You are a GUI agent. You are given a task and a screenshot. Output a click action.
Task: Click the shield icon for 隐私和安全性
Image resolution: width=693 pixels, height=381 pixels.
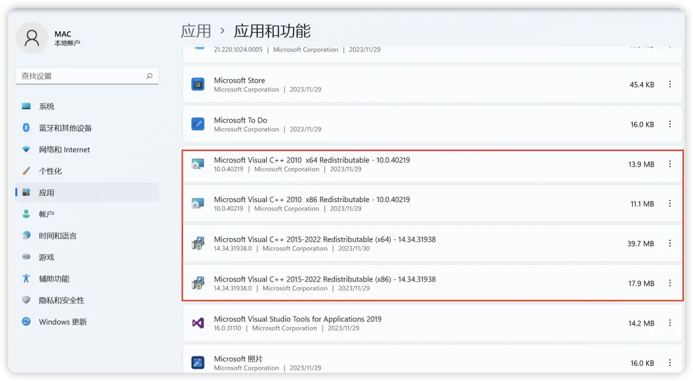point(26,300)
